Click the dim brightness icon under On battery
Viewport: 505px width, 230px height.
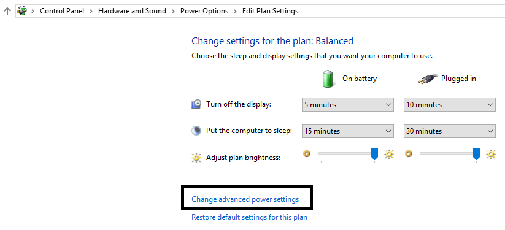click(x=306, y=154)
